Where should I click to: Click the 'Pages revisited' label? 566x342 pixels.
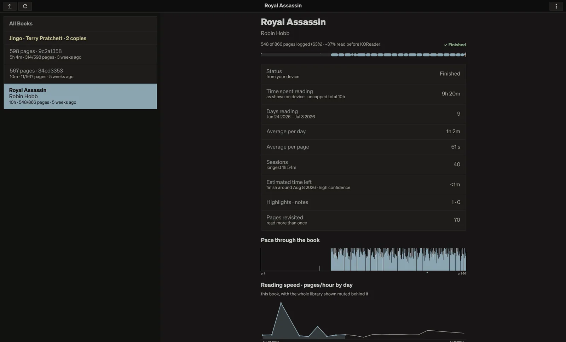point(284,218)
